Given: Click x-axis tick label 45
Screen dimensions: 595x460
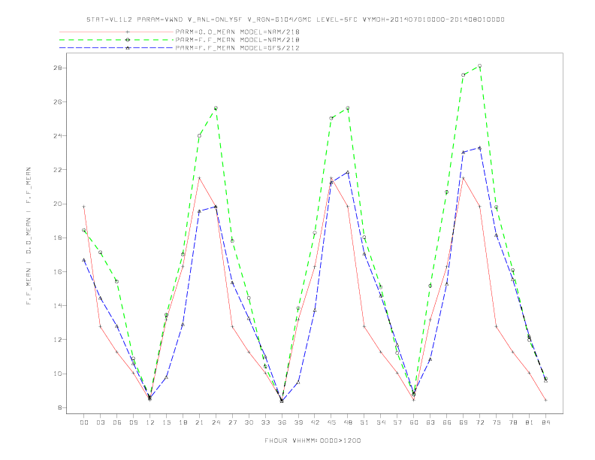Looking at the screenshot, I should pos(331,422).
